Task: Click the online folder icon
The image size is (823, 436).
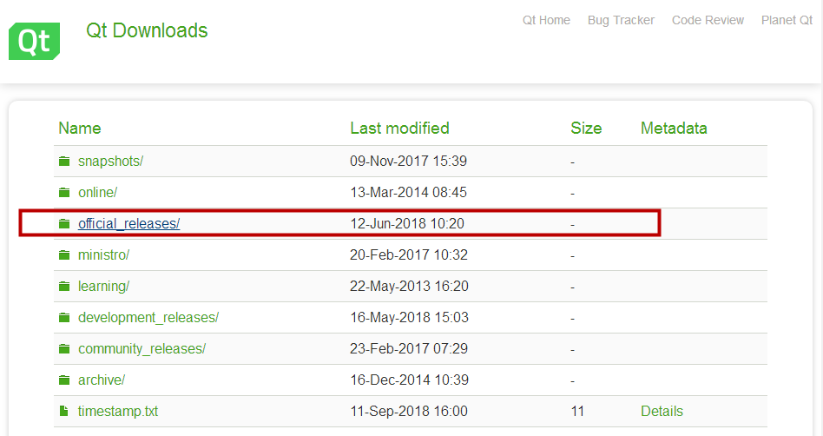Action: tap(64, 192)
